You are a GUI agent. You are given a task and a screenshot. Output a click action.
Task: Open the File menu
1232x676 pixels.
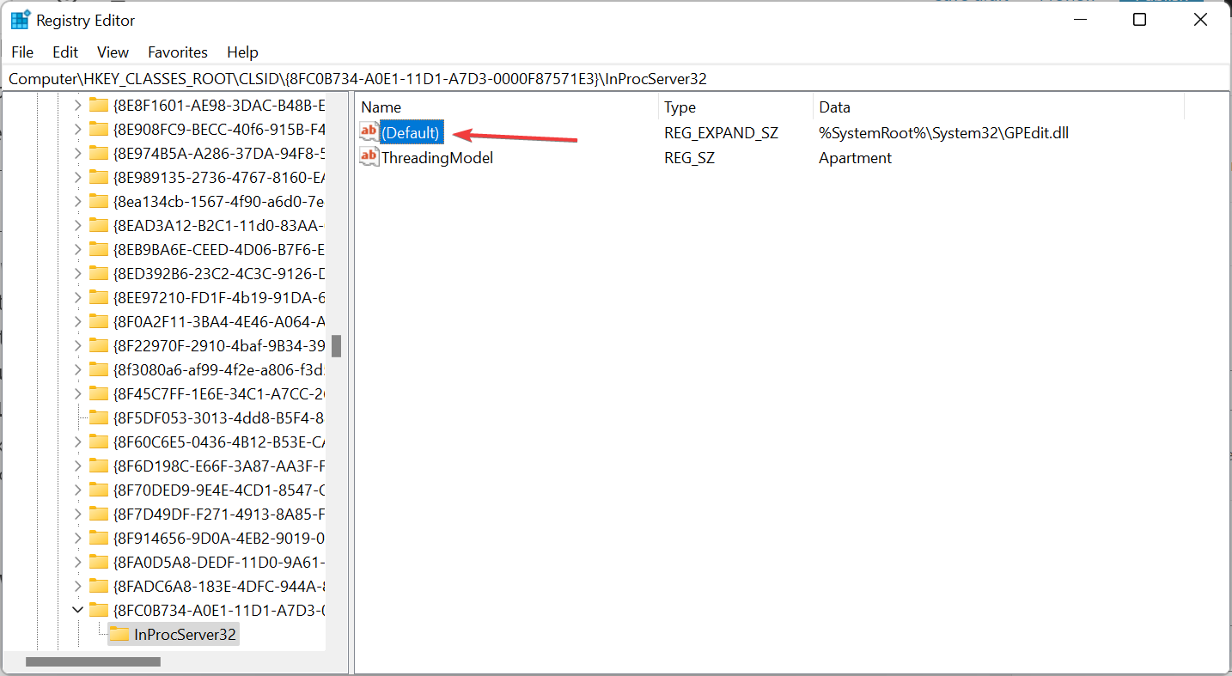click(22, 52)
